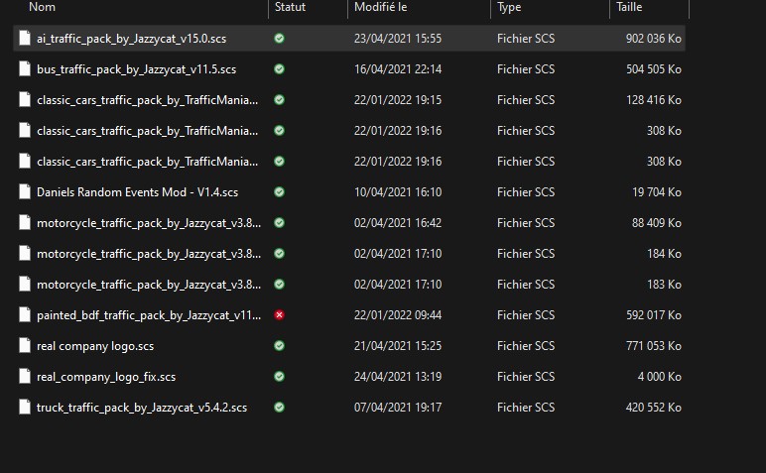Select file name truck_traffic_pack_by_Jazzycat_v5.4.2.scs
This screenshot has width=766, height=473.
(142, 408)
